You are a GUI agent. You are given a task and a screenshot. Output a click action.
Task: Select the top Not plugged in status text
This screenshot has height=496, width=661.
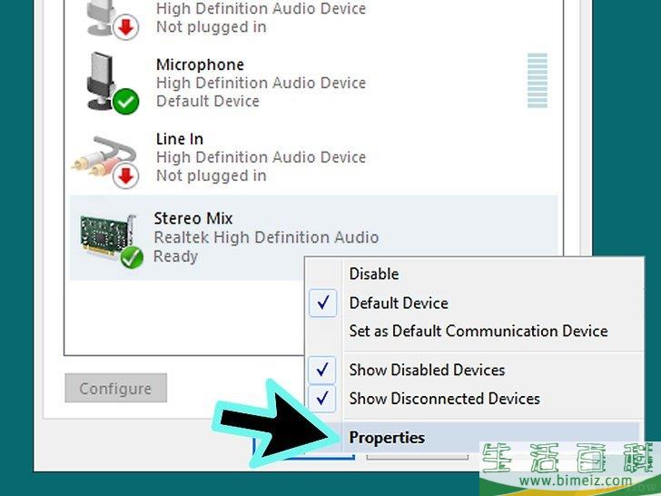pyautogui.click(x=211, y=26)
